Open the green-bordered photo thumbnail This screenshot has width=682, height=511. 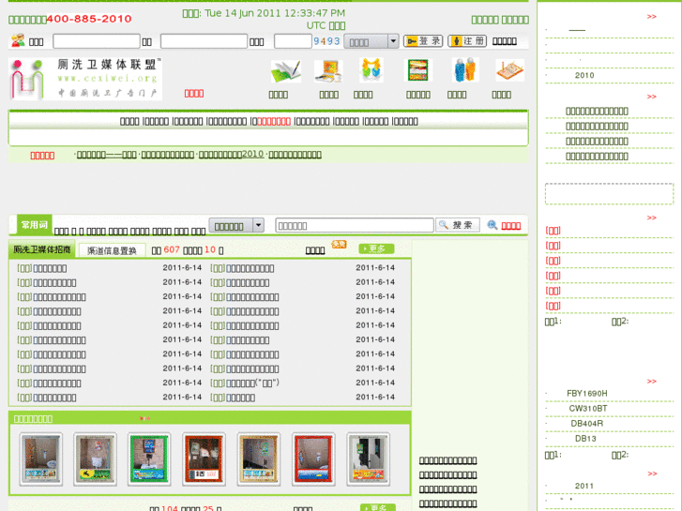click(x=149, y=458)
